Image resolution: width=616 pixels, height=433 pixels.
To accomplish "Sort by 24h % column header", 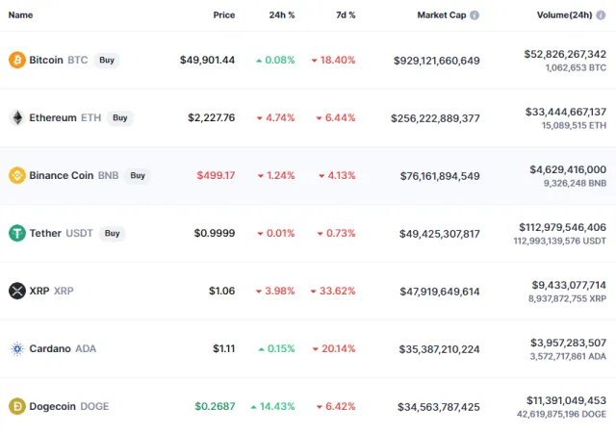I will click(x=282, y=15).
